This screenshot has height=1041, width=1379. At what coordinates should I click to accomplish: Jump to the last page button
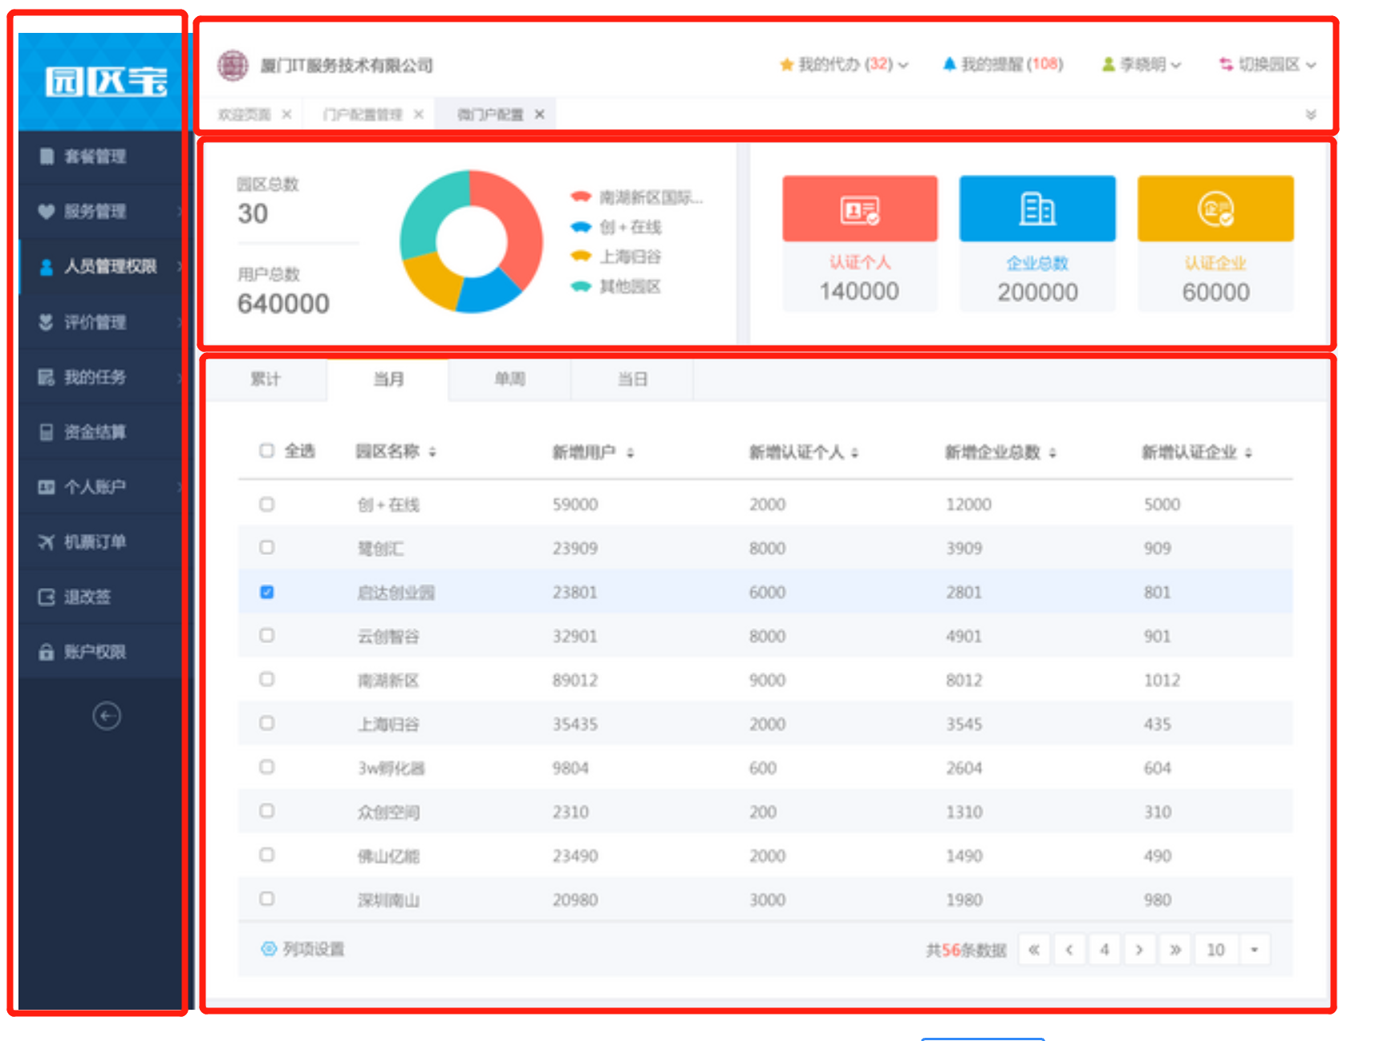(1175, 950)
